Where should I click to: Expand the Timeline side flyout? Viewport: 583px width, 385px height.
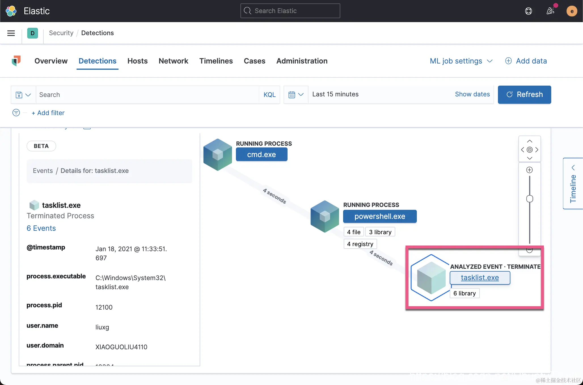(x=573, y=183)
